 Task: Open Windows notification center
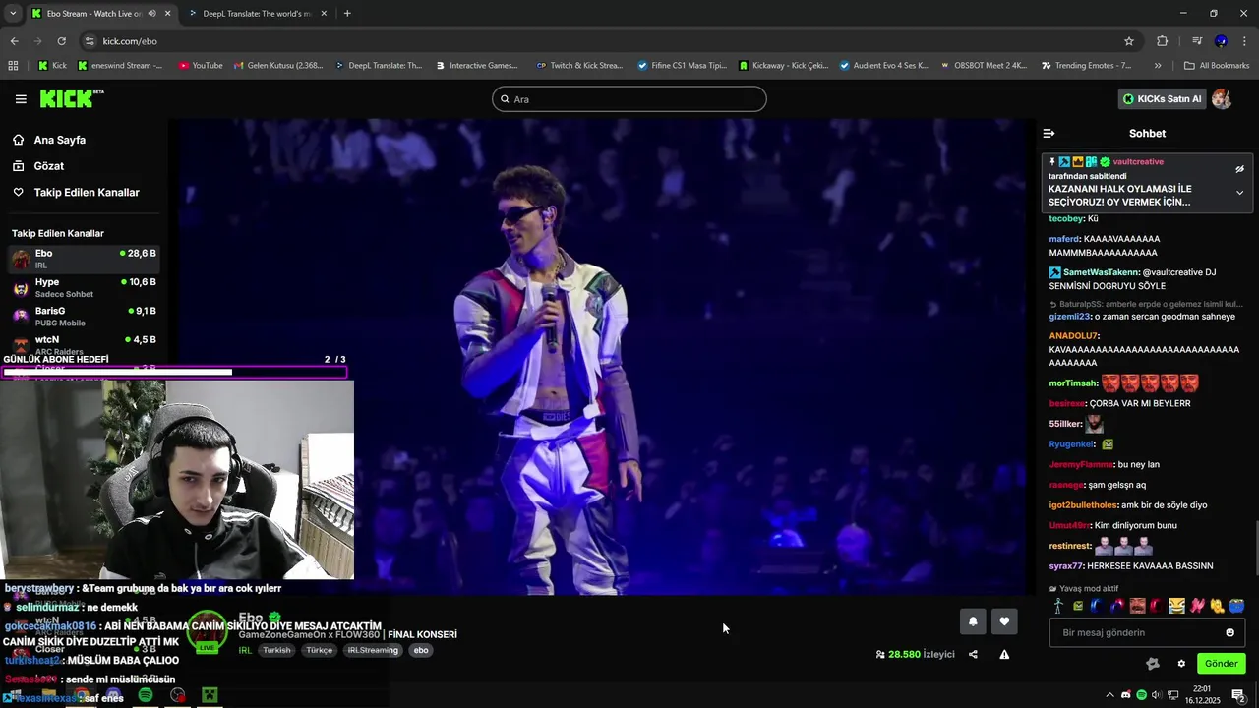[1238, 695]
